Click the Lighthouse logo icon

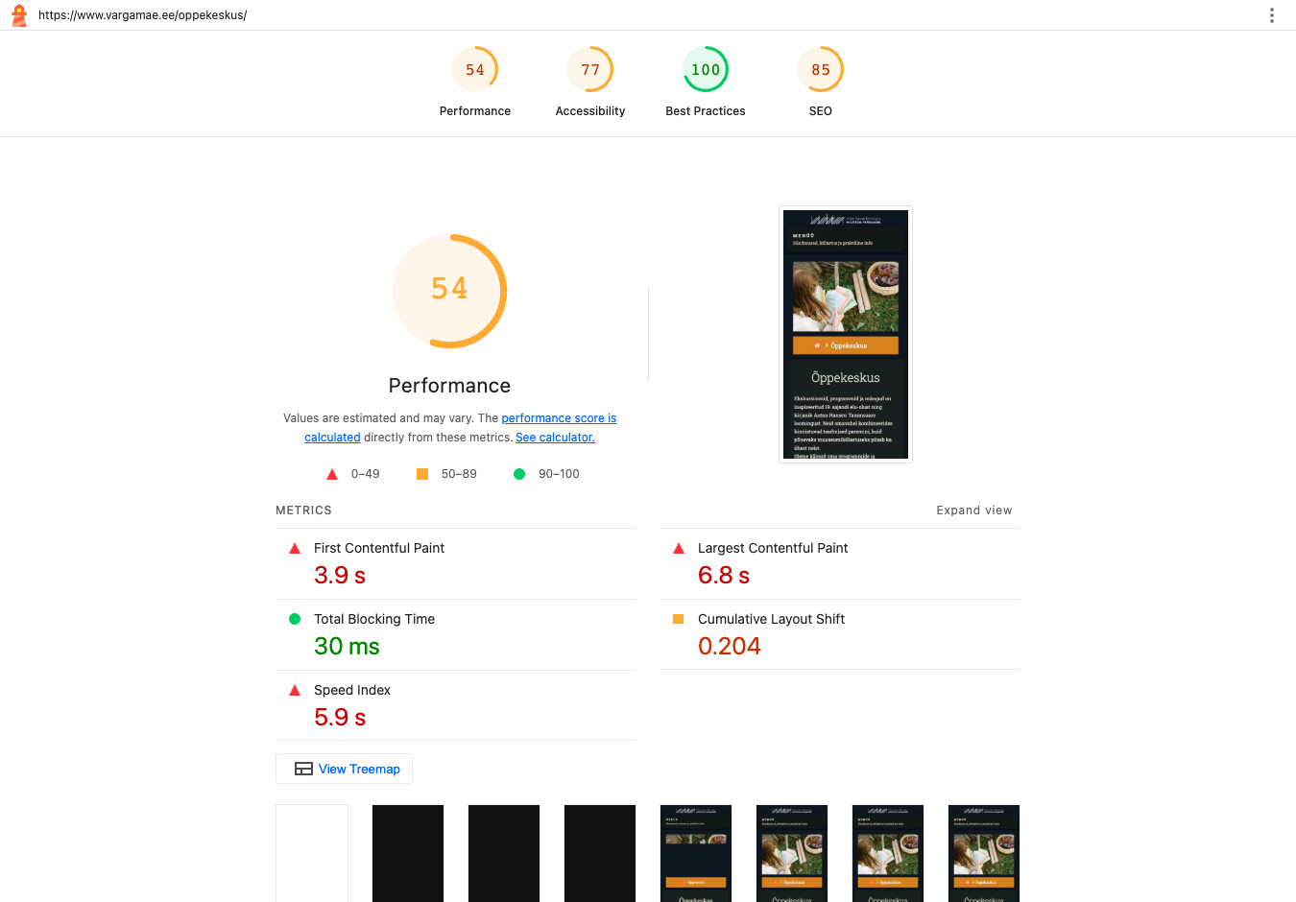tap(18, 15)
